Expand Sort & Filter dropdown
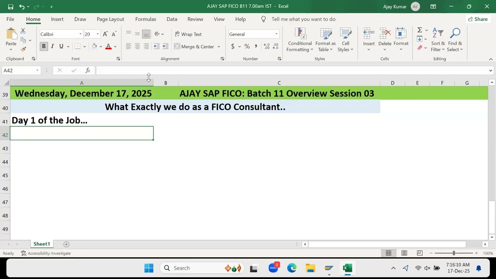Viewport: 496px width, 279px height. [x=438, y=40]
